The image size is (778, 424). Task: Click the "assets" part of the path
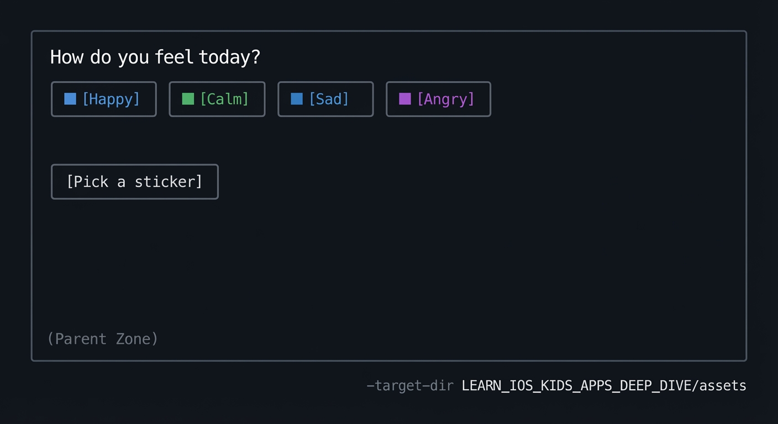pyautogui.click(x=723, y=385)
